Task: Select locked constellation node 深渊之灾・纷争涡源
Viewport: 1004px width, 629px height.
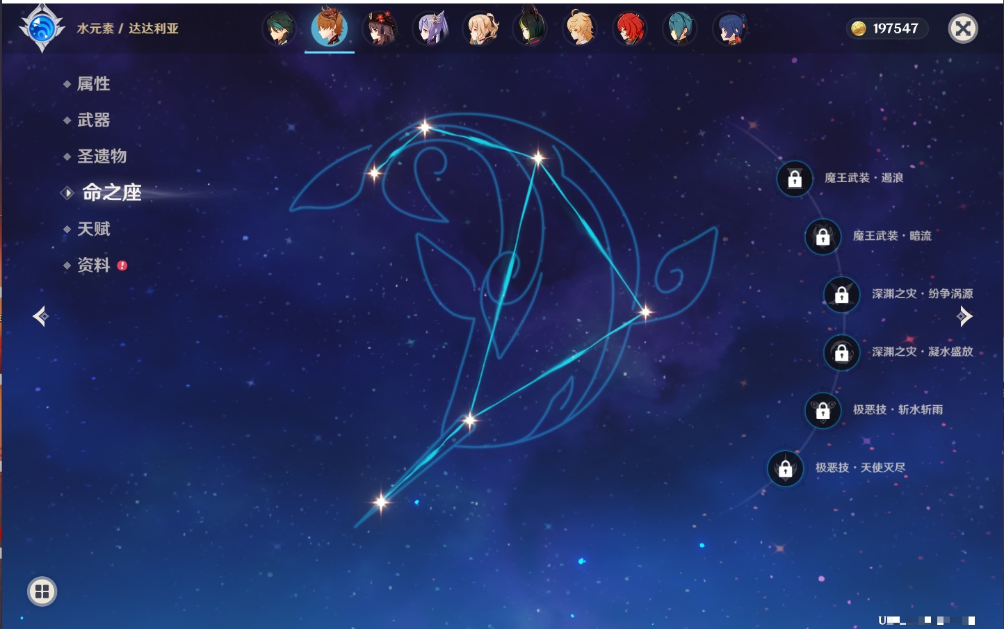Action: pos(842,295)
